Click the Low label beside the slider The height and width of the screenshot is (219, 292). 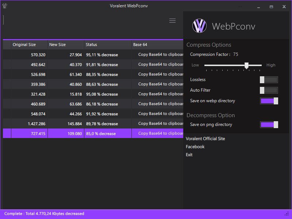tap(195, 65)
